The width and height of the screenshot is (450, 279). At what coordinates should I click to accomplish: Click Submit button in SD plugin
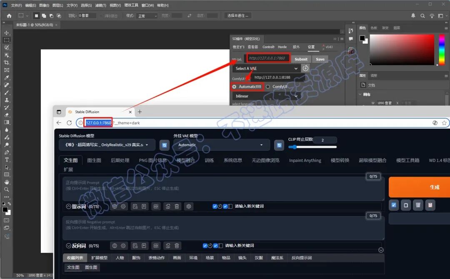coord(301,59)
